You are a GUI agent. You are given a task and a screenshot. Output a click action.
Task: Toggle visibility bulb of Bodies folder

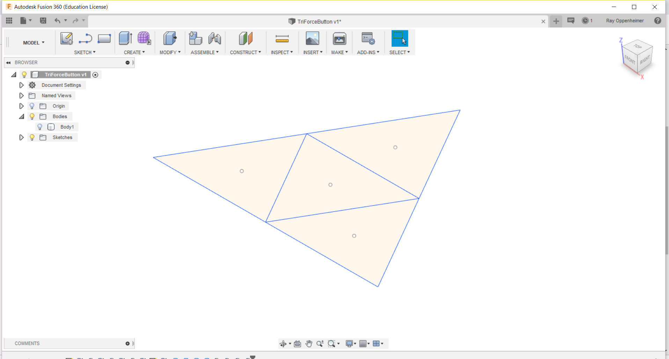point(32,116)
